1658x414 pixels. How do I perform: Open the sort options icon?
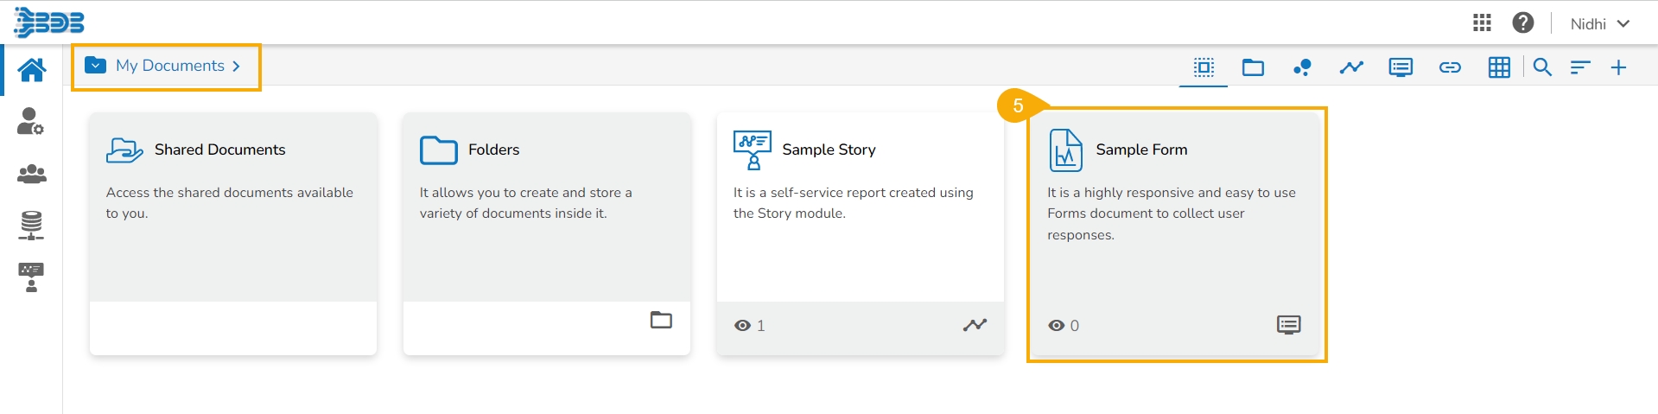coord(1580,67)
